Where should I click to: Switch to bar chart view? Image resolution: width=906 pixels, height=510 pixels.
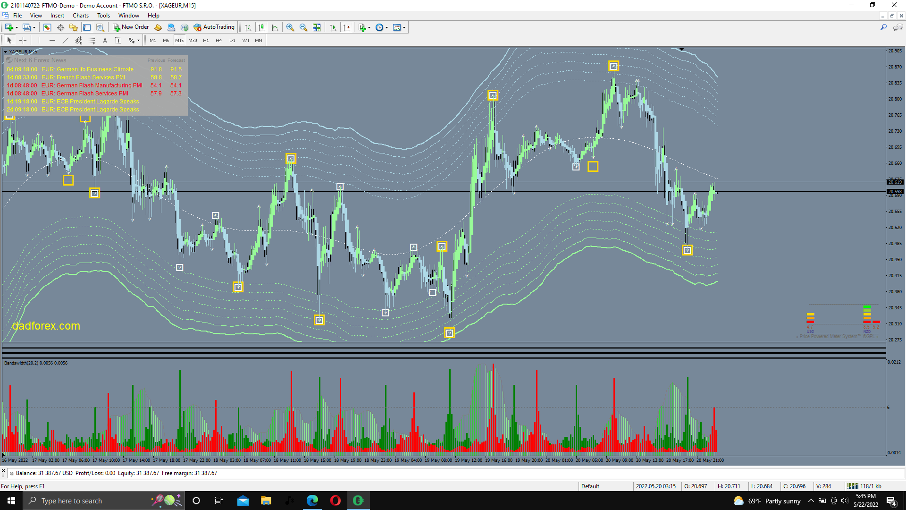click(x=248, y=27)
